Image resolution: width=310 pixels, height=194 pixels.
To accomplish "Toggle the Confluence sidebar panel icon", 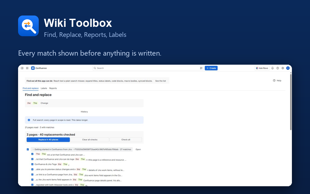I will click(22, 68).
